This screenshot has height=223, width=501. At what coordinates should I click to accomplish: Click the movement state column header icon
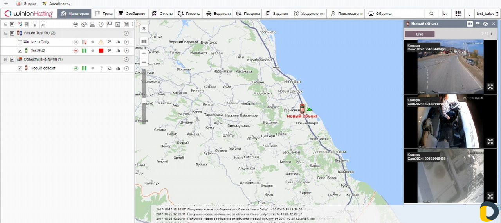tap(76, 24)
